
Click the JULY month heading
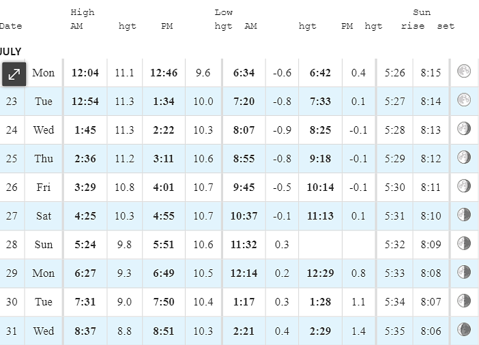click(x=10, y=51)
